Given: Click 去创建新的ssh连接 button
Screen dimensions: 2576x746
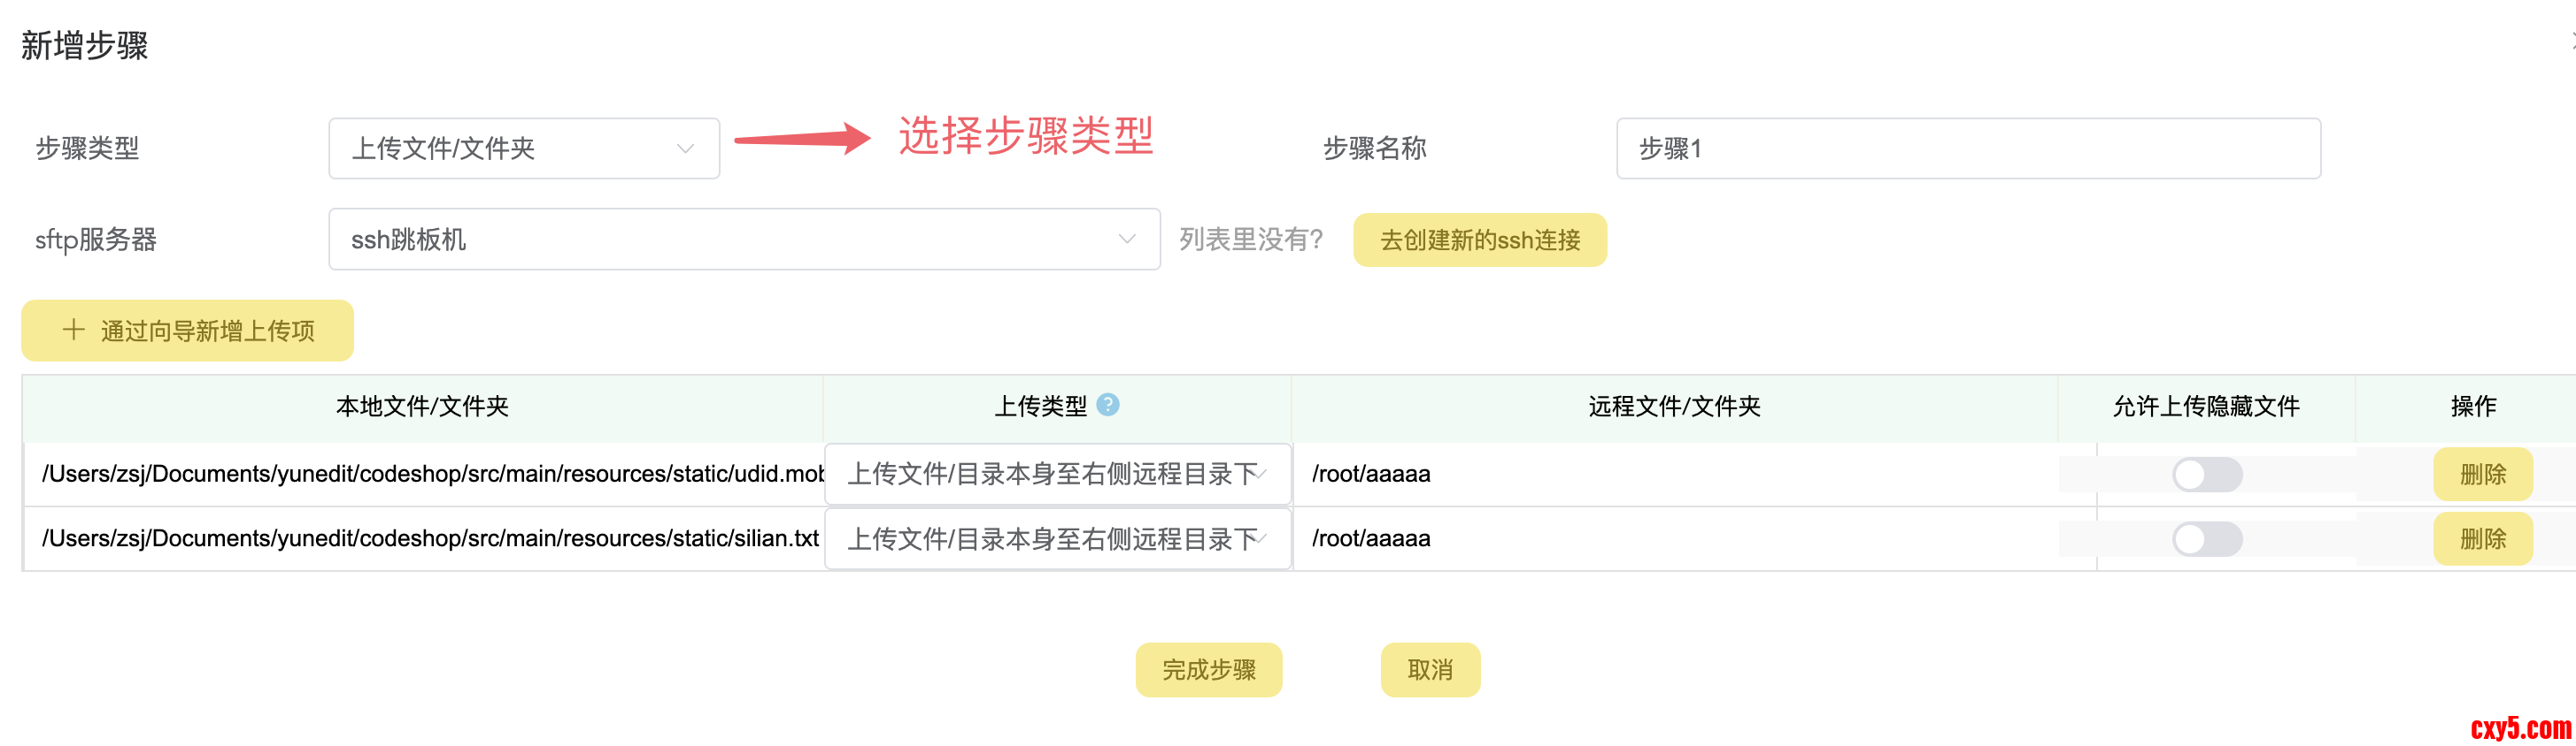Looking at the screenshot, I should pyautogui.click(x=1479, y=240).
